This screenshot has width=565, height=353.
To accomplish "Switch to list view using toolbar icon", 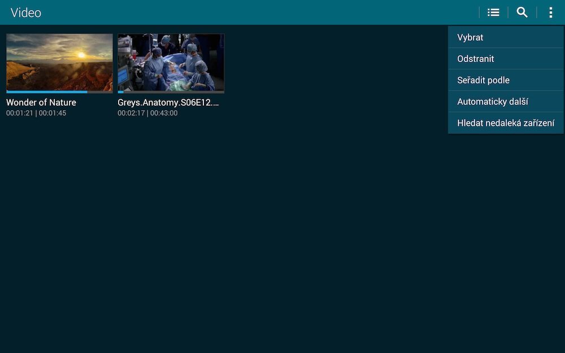I will (493, 12).
